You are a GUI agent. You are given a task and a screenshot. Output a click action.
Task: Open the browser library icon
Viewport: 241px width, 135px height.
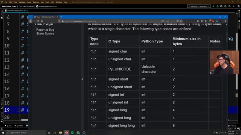point(198,21)
